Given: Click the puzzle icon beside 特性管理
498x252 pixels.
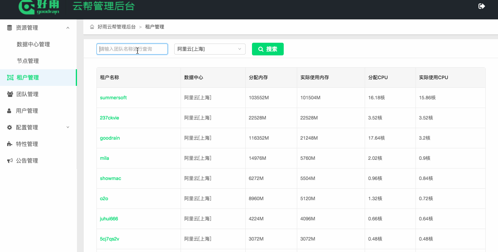Looking at the screenshot, I should click(10, 144).
